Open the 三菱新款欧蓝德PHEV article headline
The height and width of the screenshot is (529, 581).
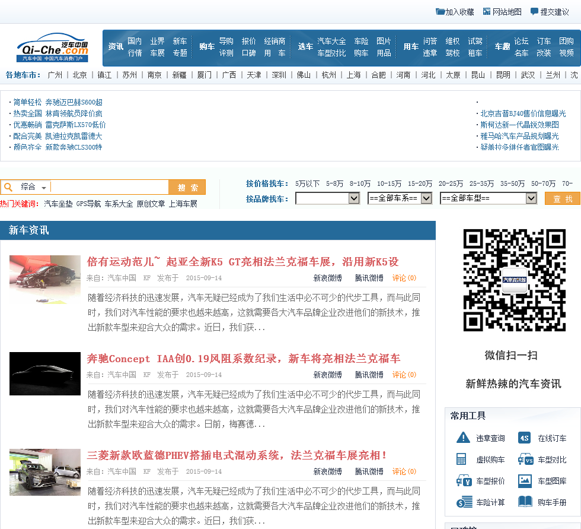pyautogui.click(x=237, y=455)
